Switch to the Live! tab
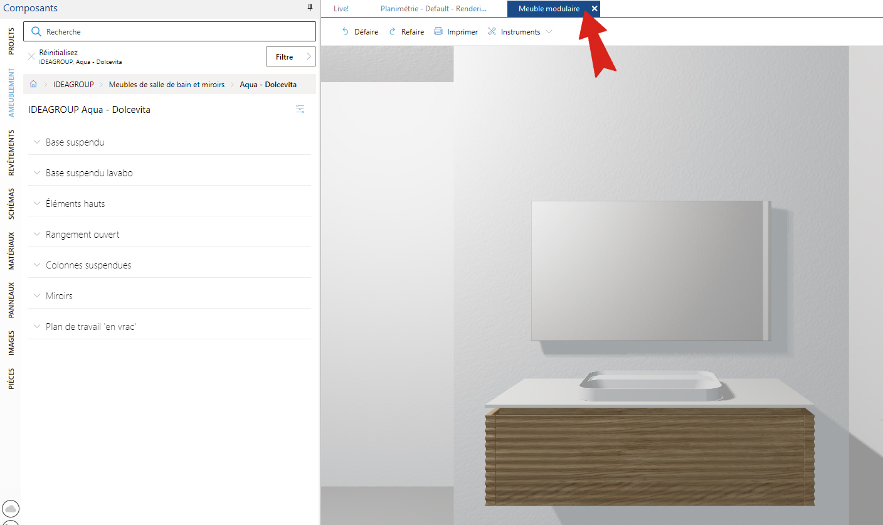The width and height of the screenshot is (883, 525). pos(341,9)
